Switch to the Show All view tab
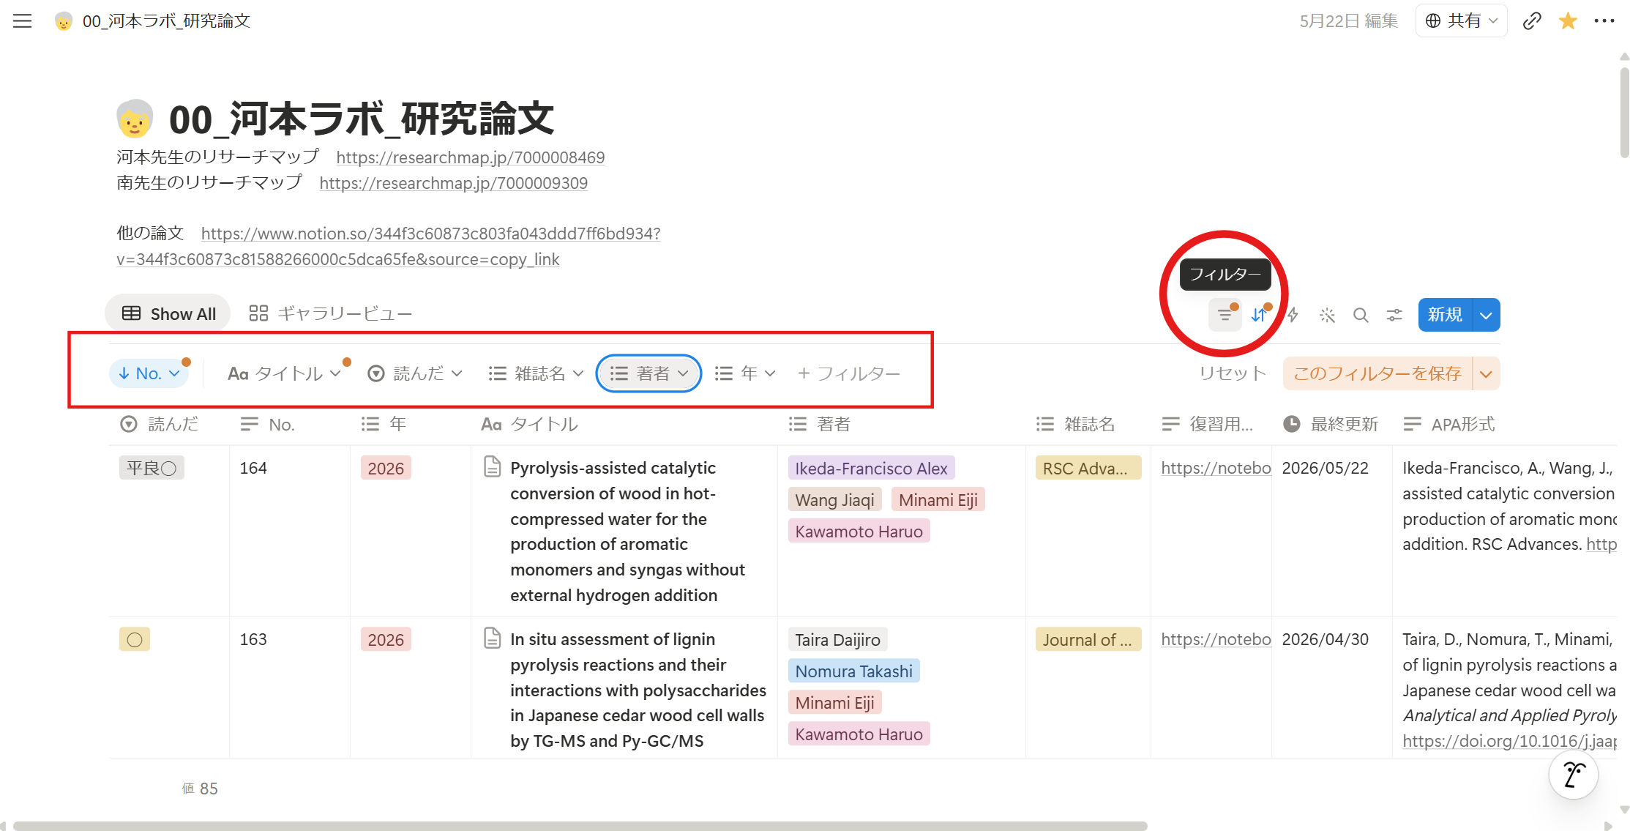The height and width of the screenshot is (831, 1630). point(168,314)
